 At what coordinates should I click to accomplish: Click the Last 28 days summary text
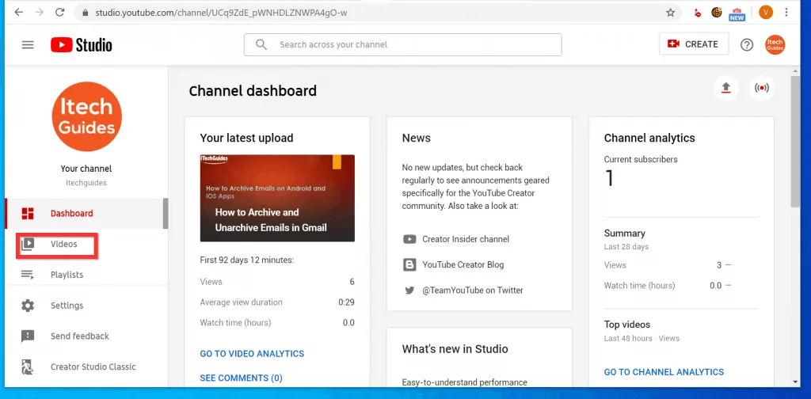[626, 246]
